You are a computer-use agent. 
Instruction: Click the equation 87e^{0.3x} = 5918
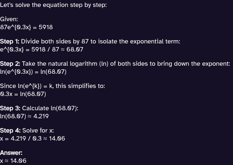(27, 27)
